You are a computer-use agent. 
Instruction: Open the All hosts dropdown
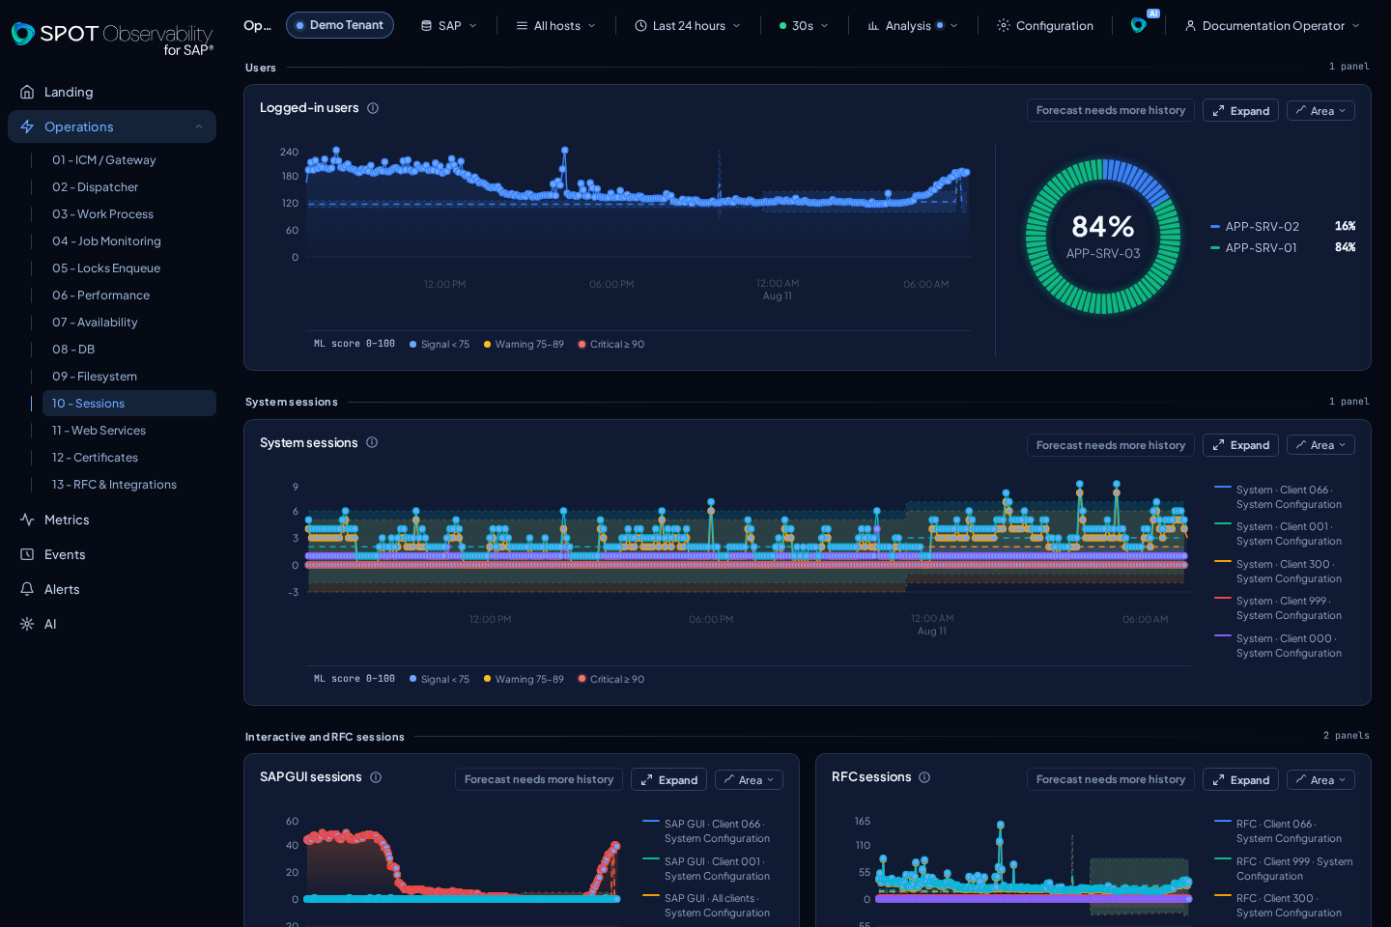555,26
